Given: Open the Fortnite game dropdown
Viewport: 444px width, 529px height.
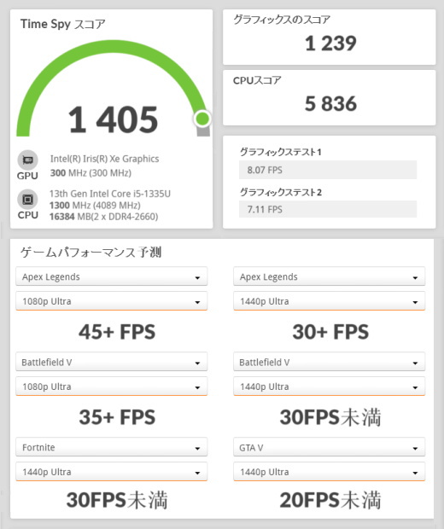Looking at the screenshot, I should [x=111, y=447].
